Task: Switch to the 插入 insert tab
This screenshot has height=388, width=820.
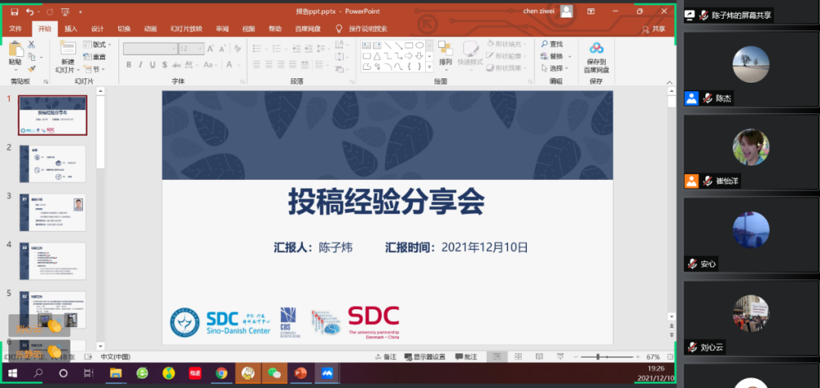Action: click(71, 29)
